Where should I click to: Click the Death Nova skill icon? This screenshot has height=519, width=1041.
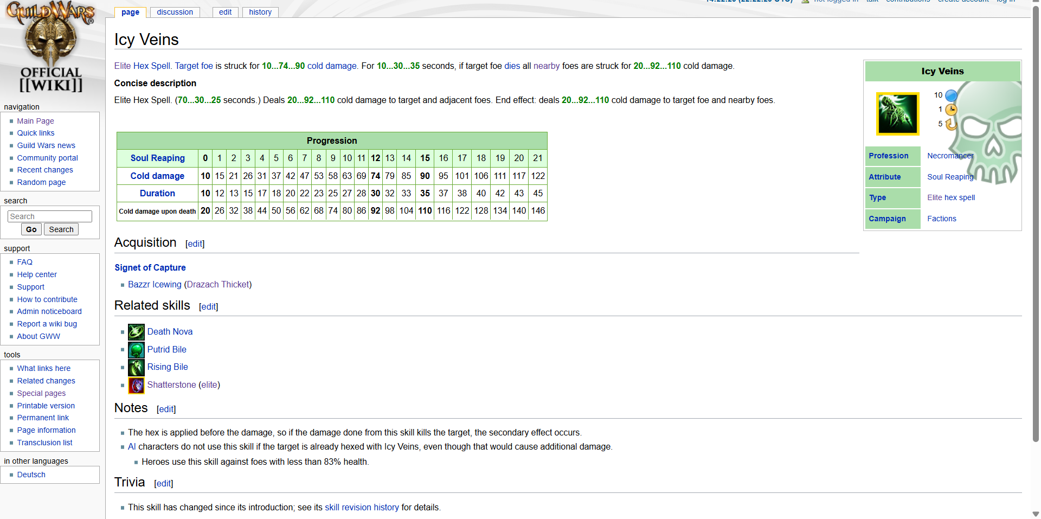[x=136, y=332]
